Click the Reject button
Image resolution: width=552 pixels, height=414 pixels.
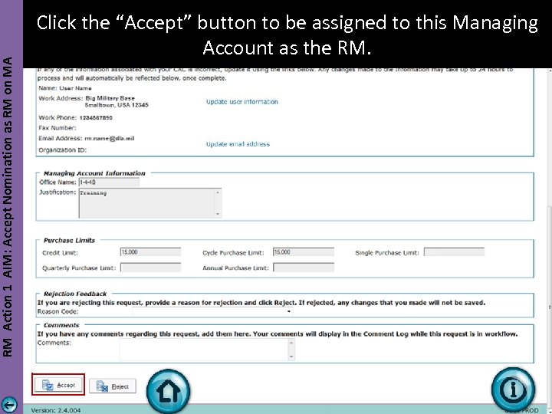[113, 386]
